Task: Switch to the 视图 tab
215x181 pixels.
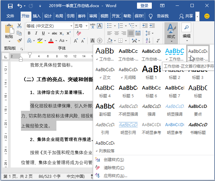Action: click(x=104, y=16)
